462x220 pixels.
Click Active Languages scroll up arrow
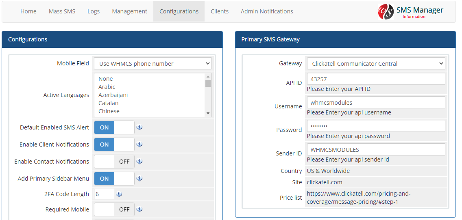tap(208, 76)
